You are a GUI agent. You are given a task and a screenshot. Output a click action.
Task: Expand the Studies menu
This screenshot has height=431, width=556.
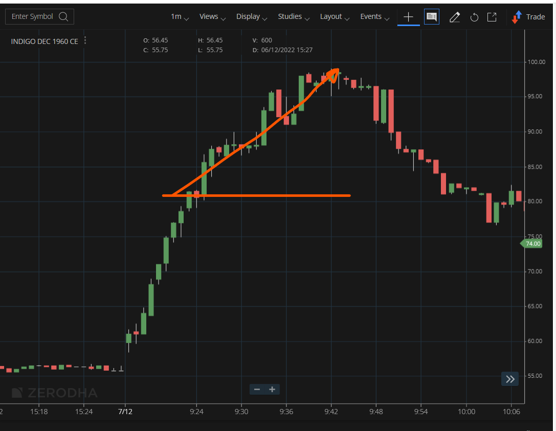pyautogui.click(x=293, y=17)
